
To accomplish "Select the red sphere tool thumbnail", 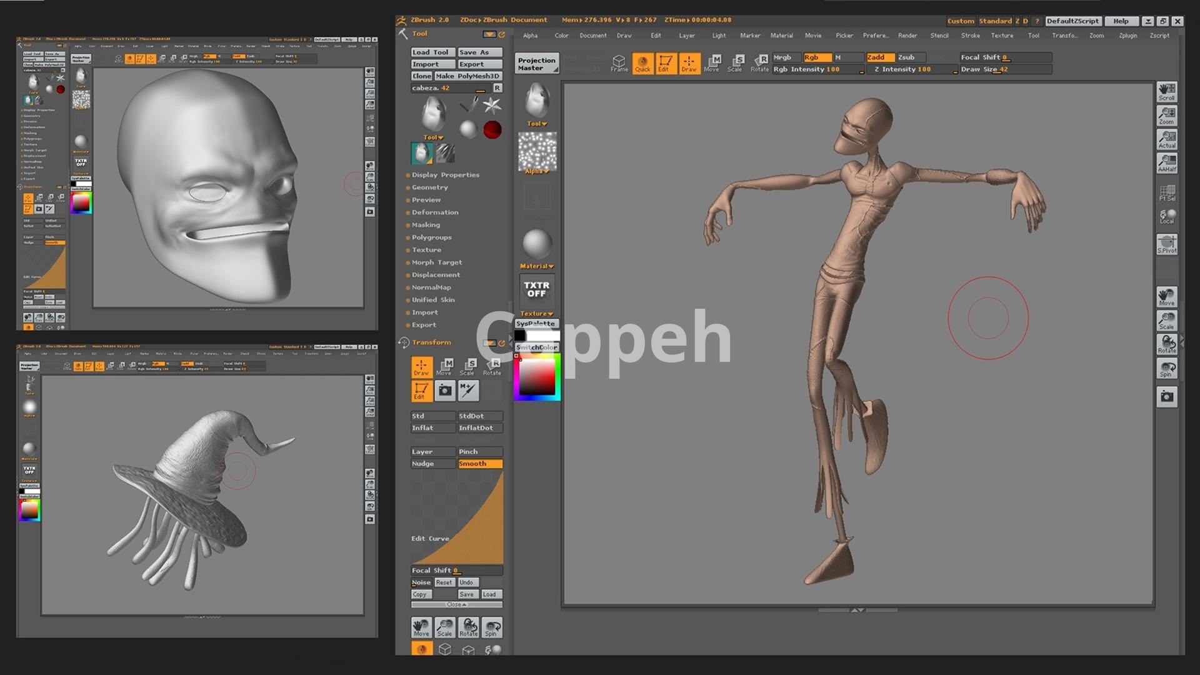I will click(x=492, y=129).
